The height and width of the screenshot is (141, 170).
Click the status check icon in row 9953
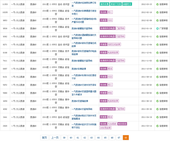pyautogui.click(x=158, y=20)
